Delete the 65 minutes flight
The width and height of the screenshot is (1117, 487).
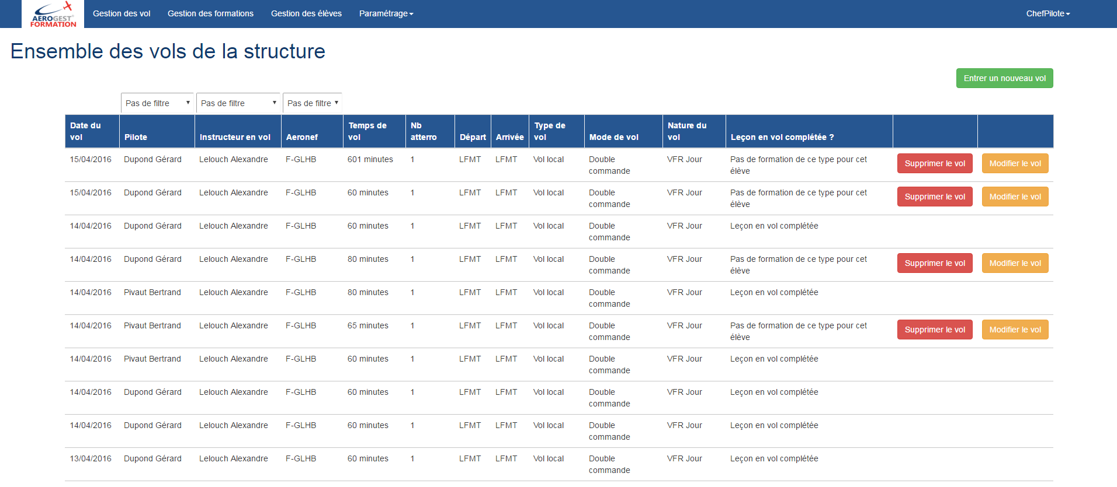(935, 330)
